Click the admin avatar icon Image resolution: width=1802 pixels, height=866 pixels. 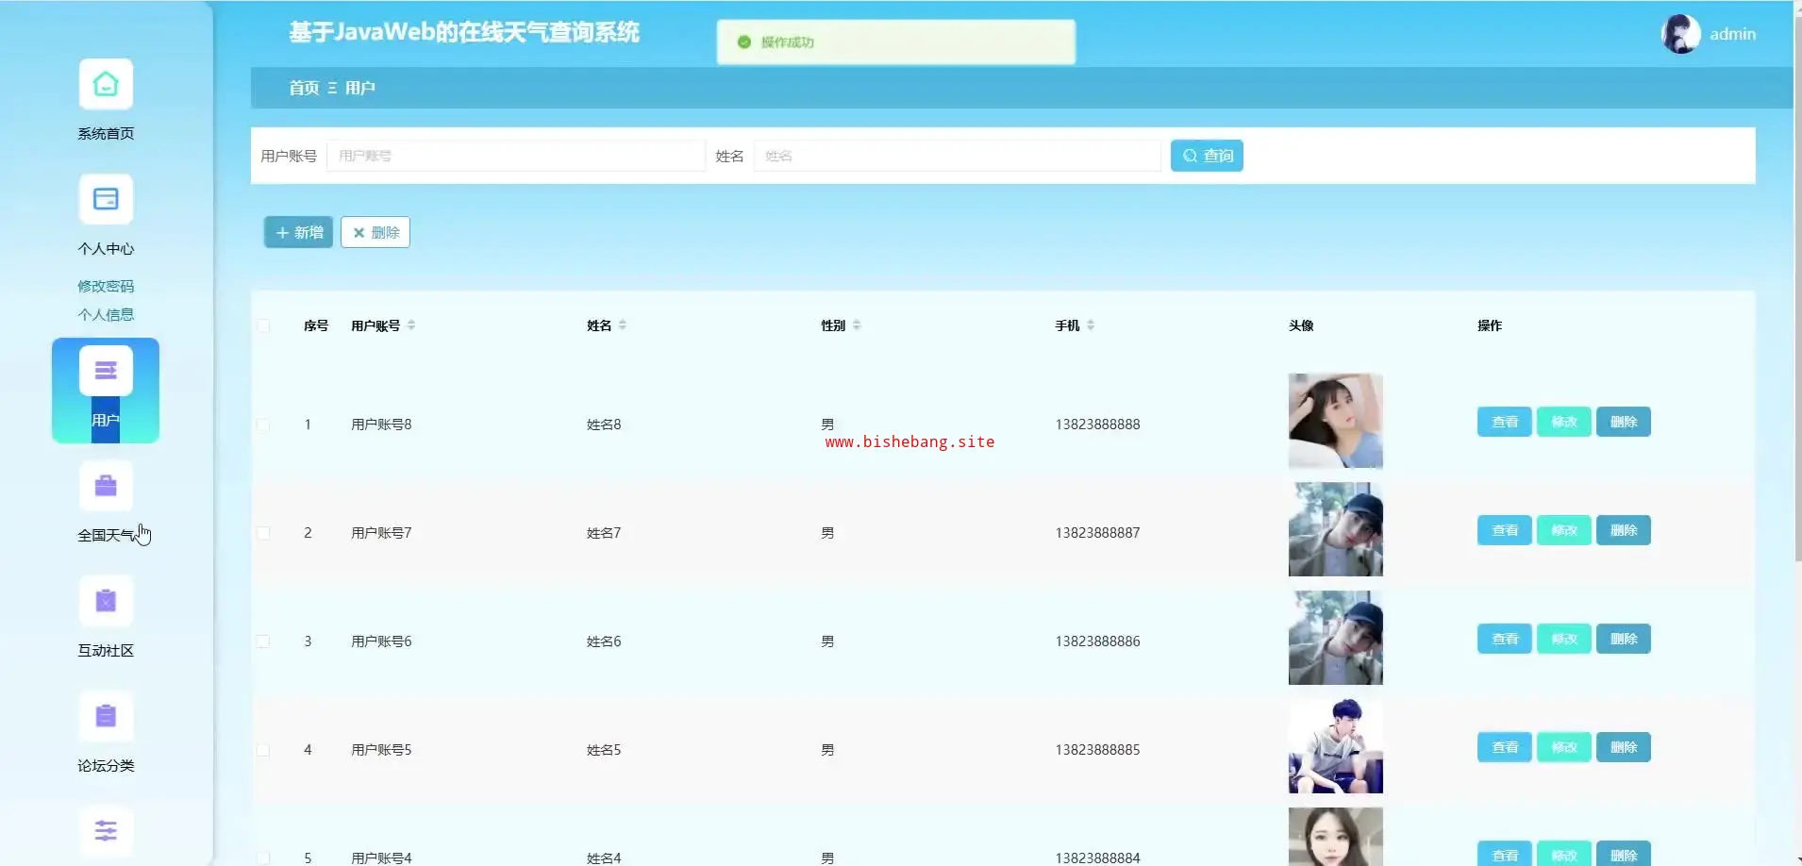[x=1680, y=34]
